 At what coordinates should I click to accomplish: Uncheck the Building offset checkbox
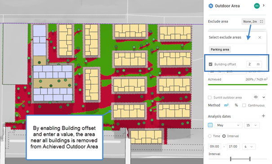coord(210,64)
